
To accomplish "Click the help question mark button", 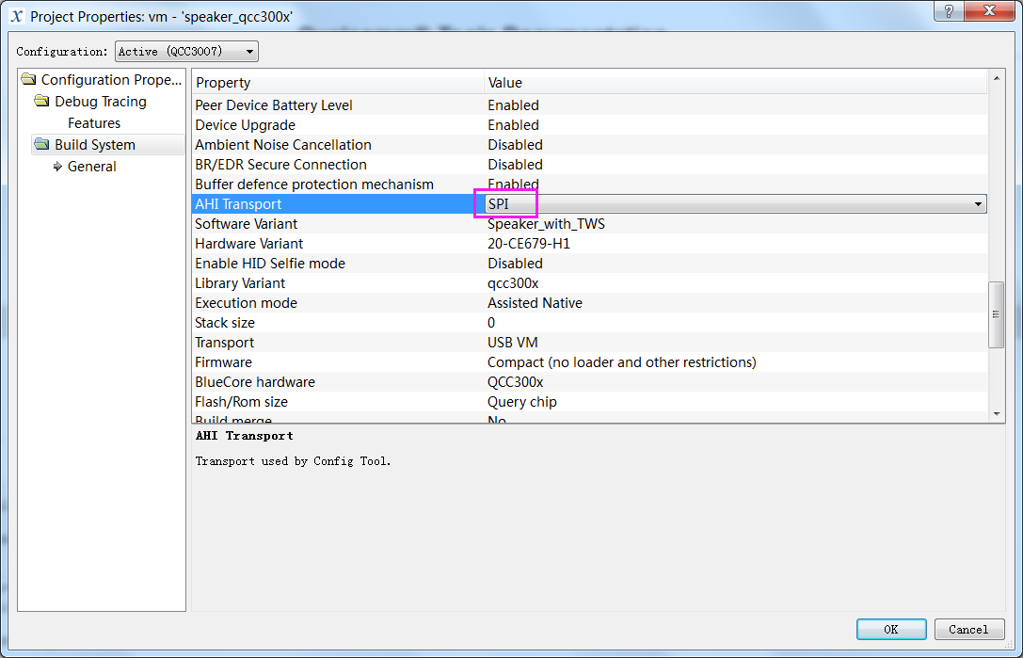I will [950, 11].
